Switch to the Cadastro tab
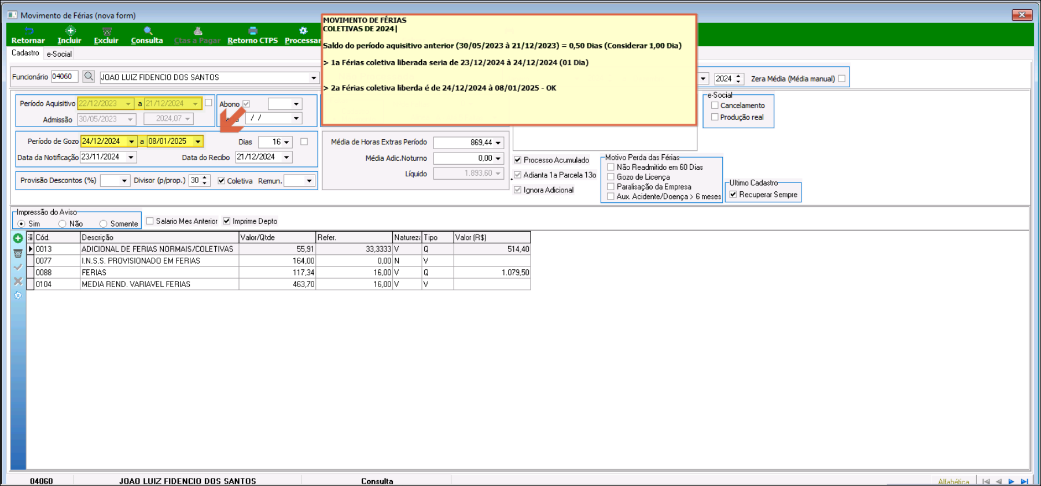Viewport: 1041px width, 486px height. 25,53
